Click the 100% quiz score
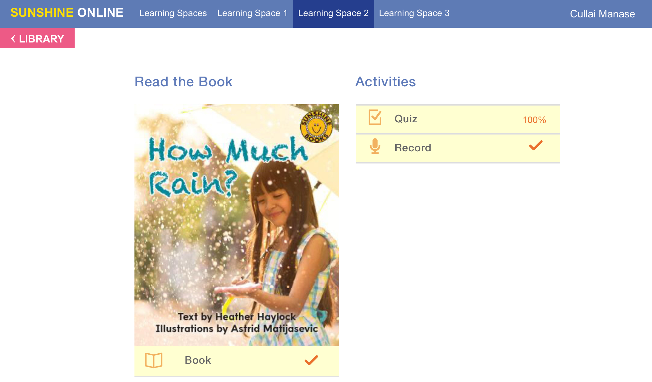The width and height of the screenshot is (652, 382). coord(534,120)
